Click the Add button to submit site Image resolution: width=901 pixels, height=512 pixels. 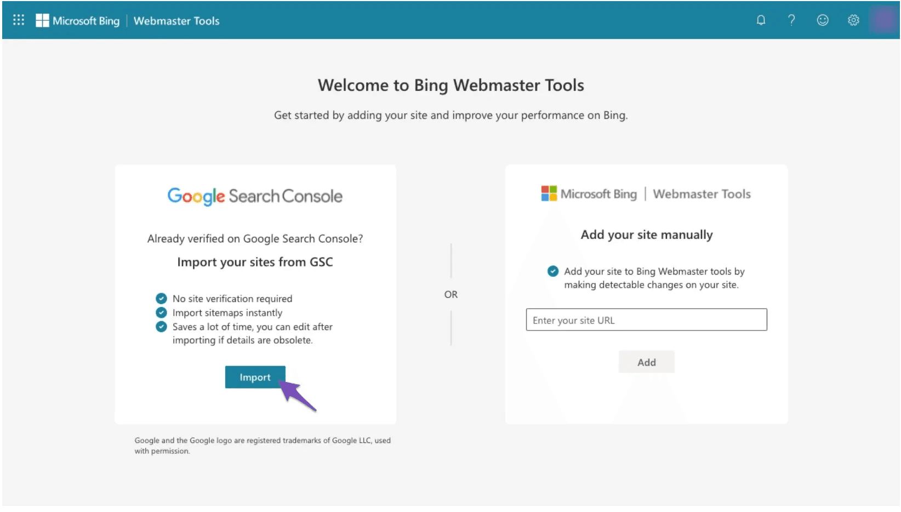click(x=647, y=362)
